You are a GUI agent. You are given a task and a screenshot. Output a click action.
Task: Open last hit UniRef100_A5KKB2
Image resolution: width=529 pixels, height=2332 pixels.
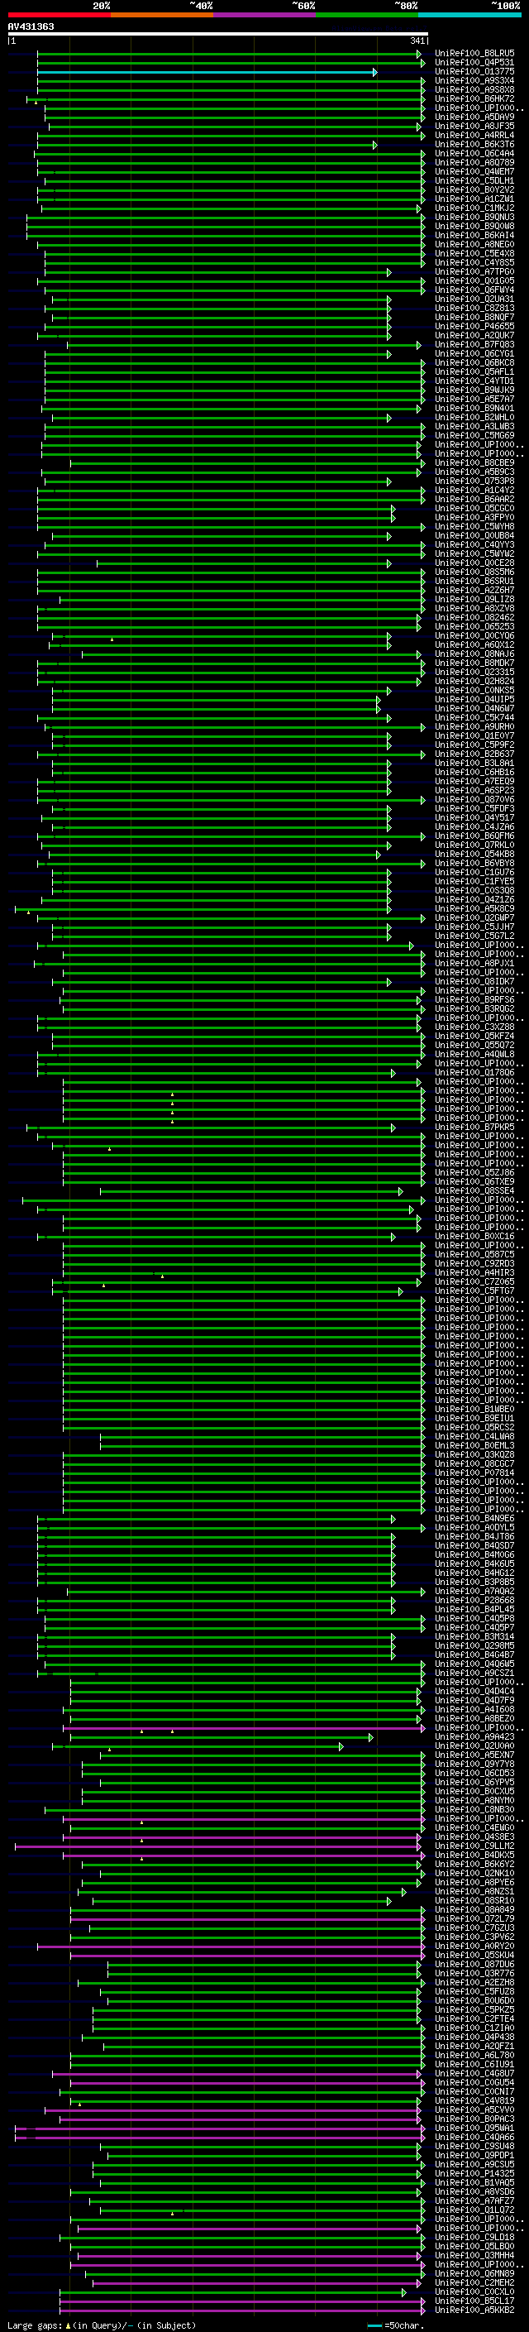pos(474,2310)
